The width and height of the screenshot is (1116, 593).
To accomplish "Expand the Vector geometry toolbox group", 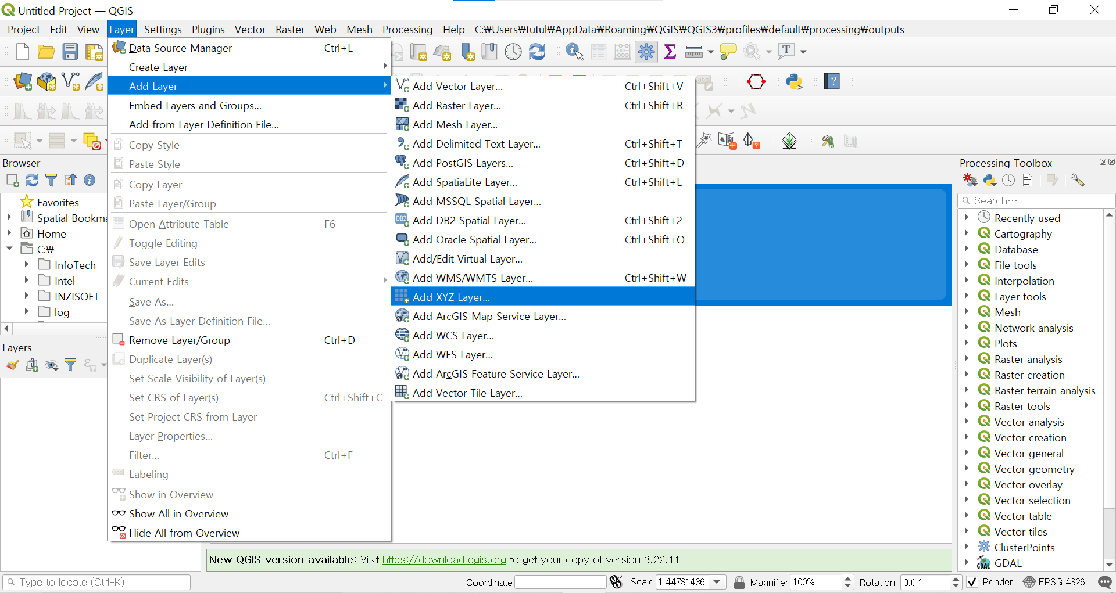I will coord(966,468).
